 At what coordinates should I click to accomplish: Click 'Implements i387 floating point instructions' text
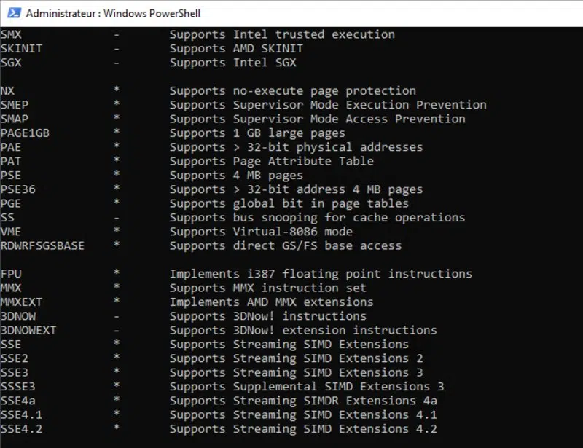(x=321, y=274)
